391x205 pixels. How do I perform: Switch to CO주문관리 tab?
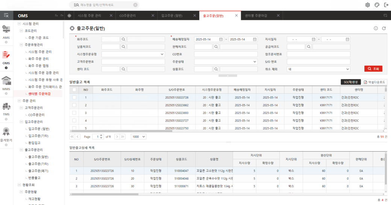127,15
